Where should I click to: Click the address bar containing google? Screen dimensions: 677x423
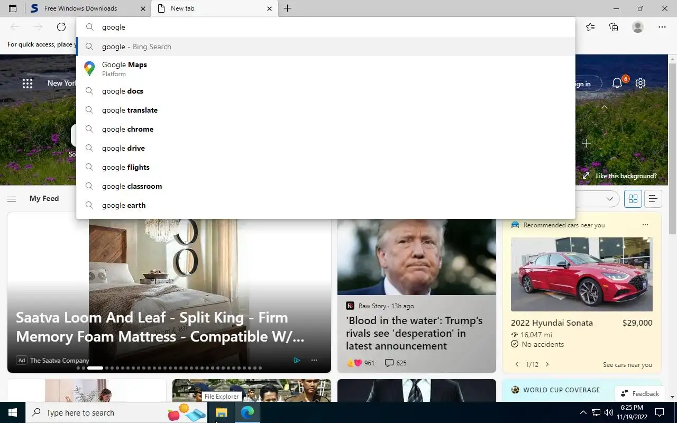coord(326,27)
